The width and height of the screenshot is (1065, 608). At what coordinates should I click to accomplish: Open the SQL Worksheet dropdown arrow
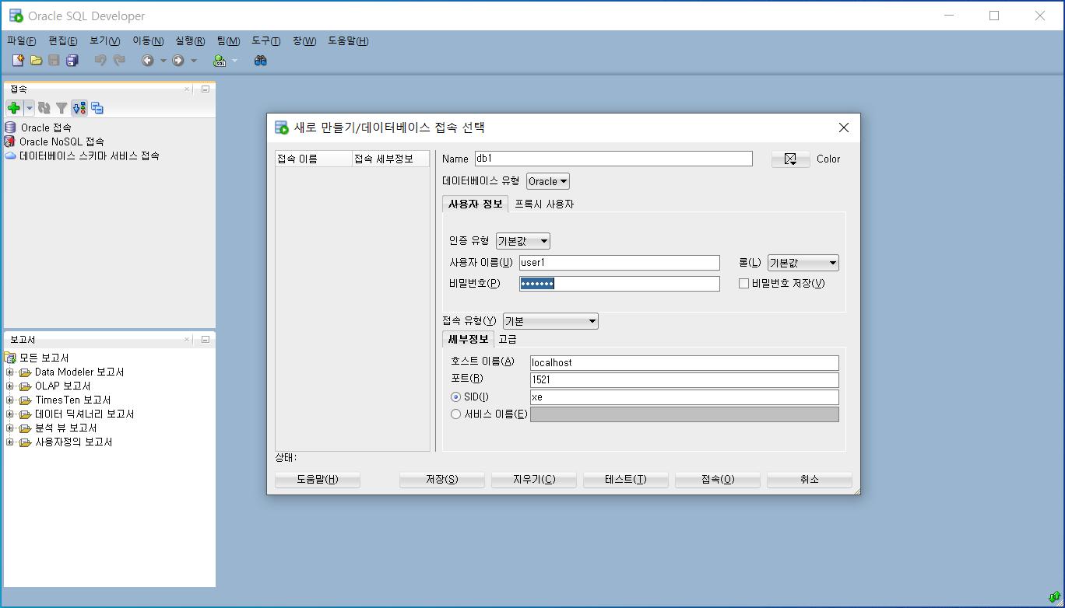tap(235, 61)
